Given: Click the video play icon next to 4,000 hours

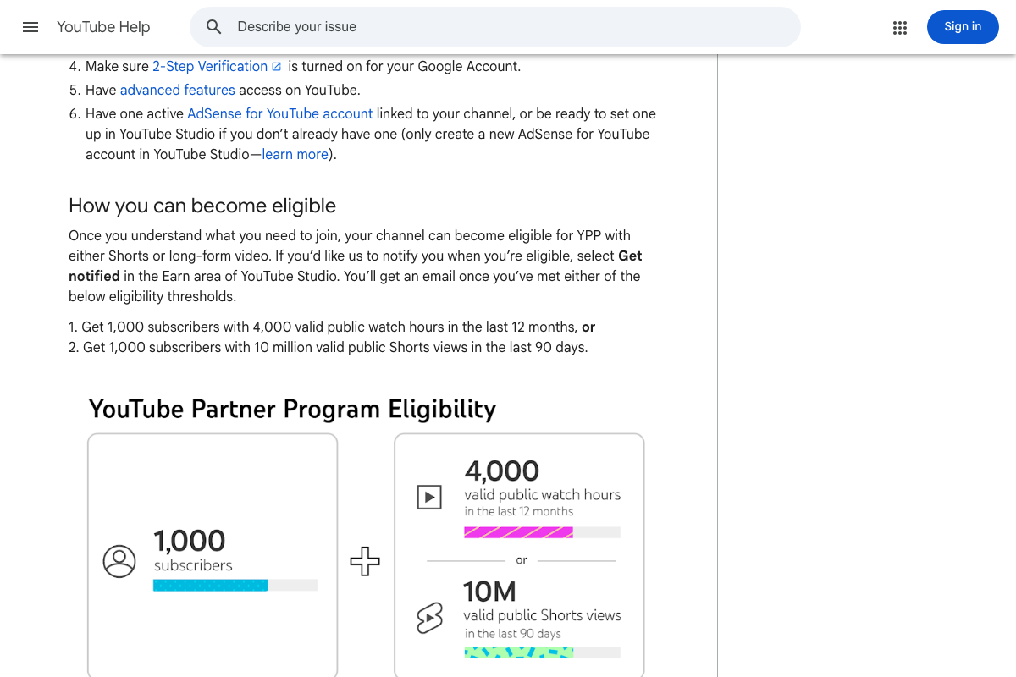Looking at the screenshot, I should (429, 497).
